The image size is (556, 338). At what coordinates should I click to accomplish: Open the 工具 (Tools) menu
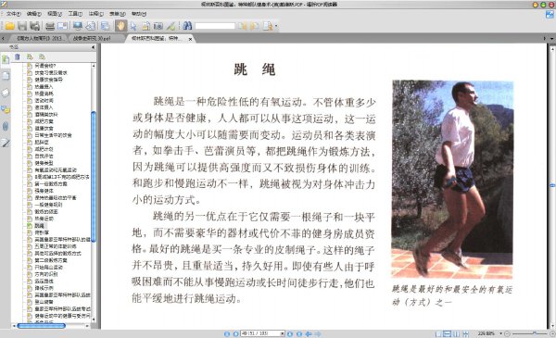75,14
